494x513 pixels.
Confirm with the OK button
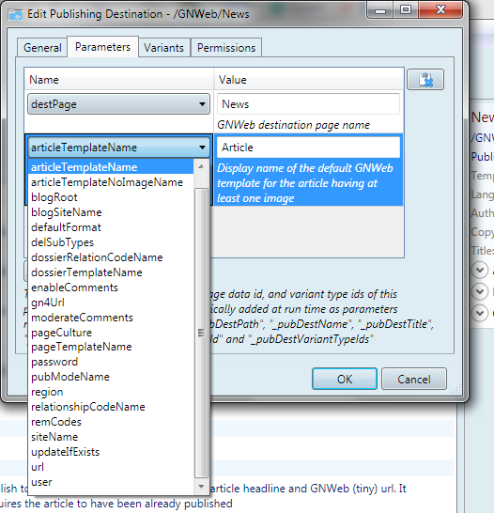(x=345, y=379)
